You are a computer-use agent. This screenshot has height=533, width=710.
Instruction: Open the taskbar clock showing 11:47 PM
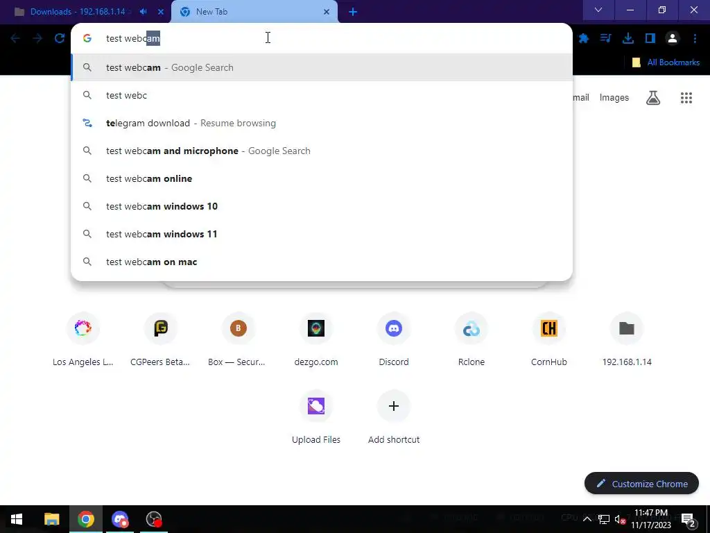(651, 519)
